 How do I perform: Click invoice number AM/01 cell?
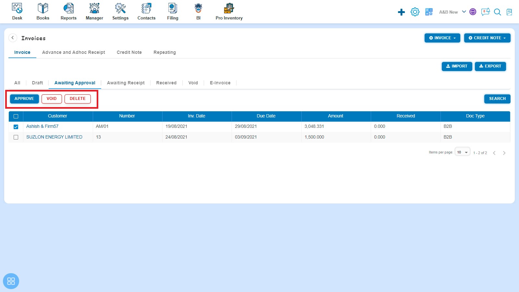click(x=127, y=127)
